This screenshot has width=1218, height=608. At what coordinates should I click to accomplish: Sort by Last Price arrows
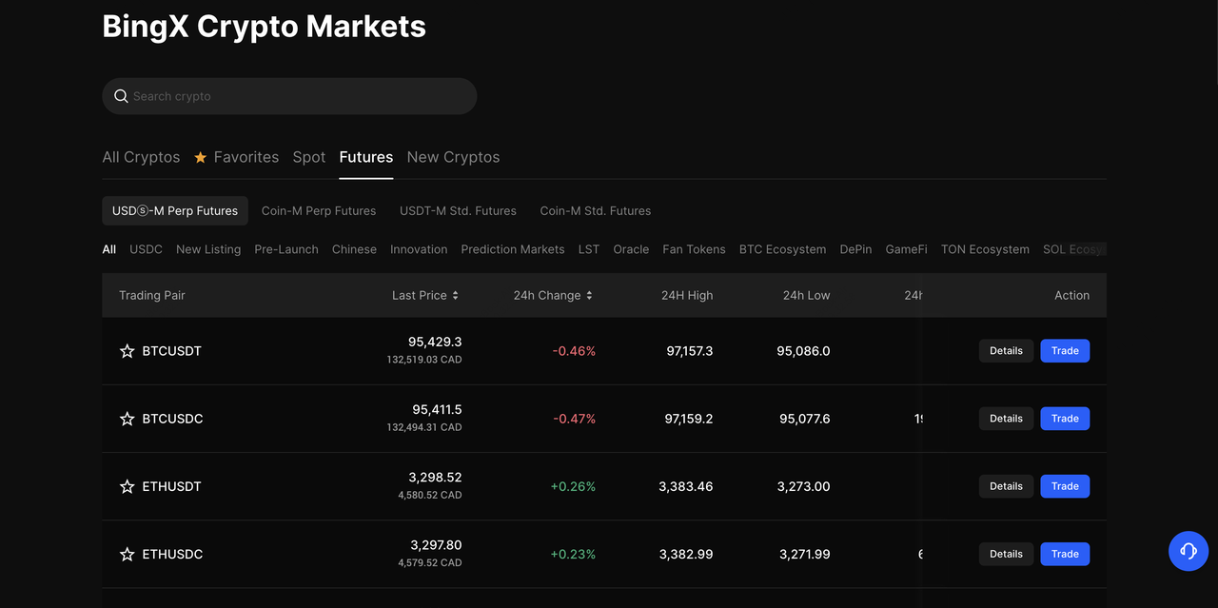(455, 296)
